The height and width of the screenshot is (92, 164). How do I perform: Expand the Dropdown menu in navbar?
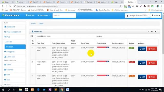(x=44, y=15)
